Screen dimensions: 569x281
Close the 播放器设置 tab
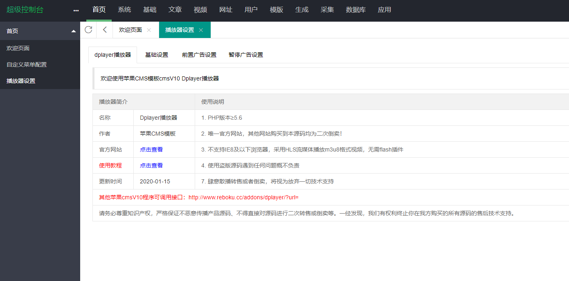click(200, 30)
